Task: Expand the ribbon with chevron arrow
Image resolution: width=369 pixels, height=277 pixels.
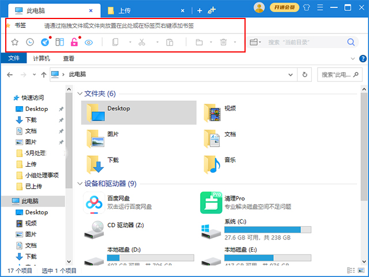Action: [x=352, y=59]
